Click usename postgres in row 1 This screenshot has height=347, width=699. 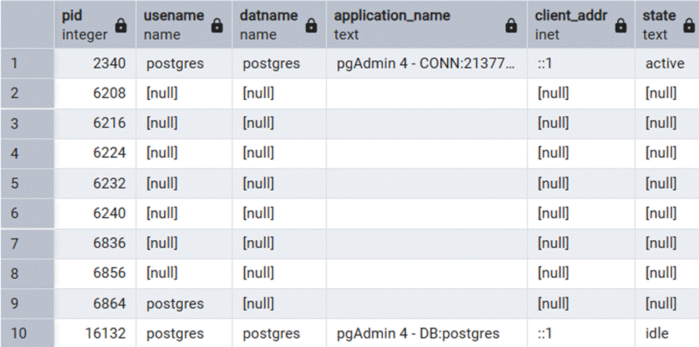pyautogui.click(x=184, y=64)
